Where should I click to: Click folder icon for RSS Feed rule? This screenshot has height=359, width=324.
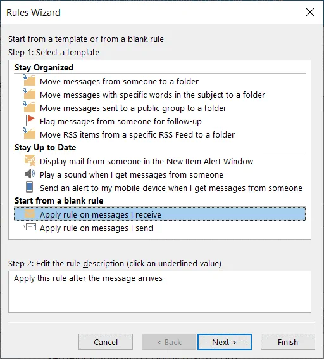(30, 134)
